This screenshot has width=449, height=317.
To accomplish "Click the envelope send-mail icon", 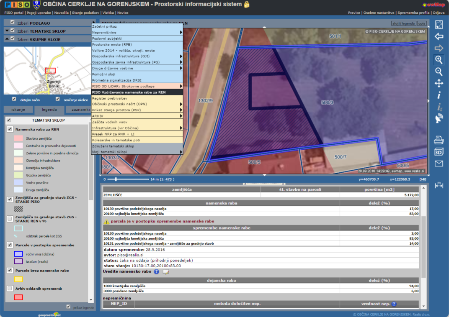I will [439, 164].
